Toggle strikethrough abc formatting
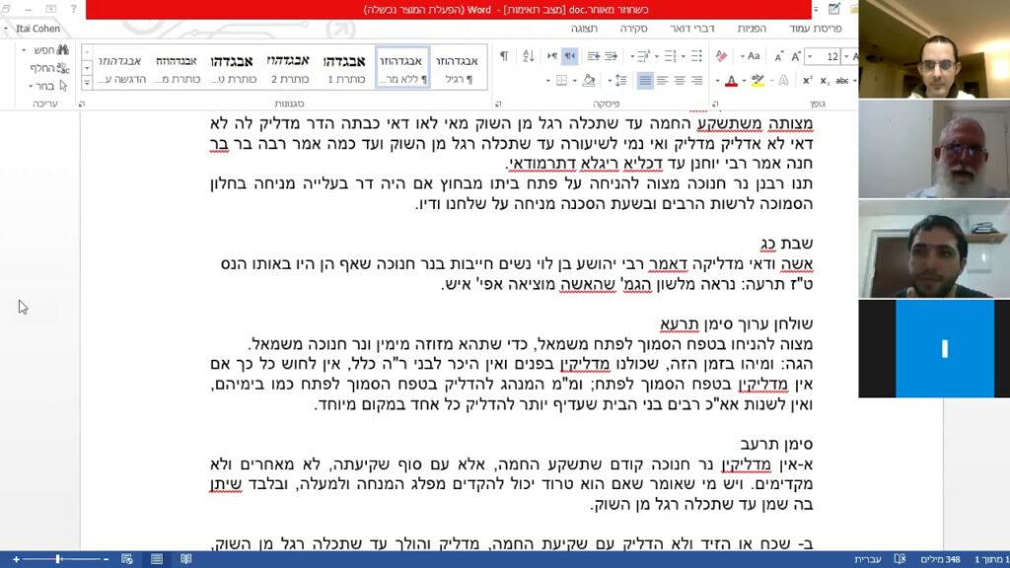 pos(842,81)
